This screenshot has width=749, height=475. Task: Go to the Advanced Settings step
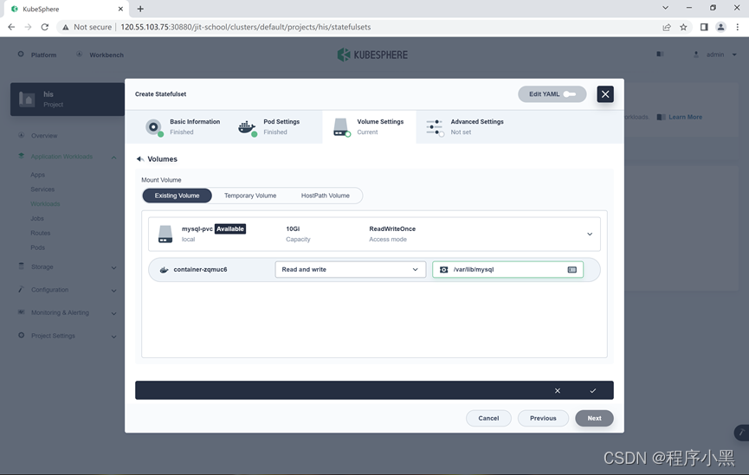tap(465, 127)
